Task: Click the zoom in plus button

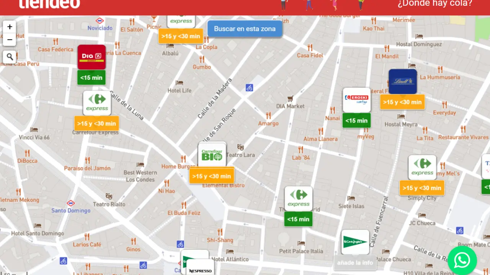Action: (x=10, y=27)
